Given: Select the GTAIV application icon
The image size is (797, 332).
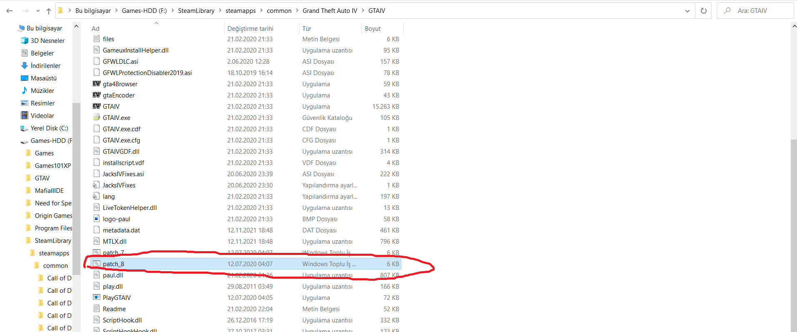Looking at the screenshot, I should [97, 106].
